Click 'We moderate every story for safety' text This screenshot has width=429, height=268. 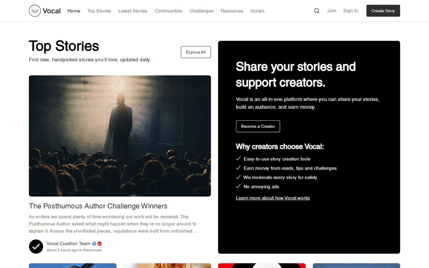coord(280,178)
